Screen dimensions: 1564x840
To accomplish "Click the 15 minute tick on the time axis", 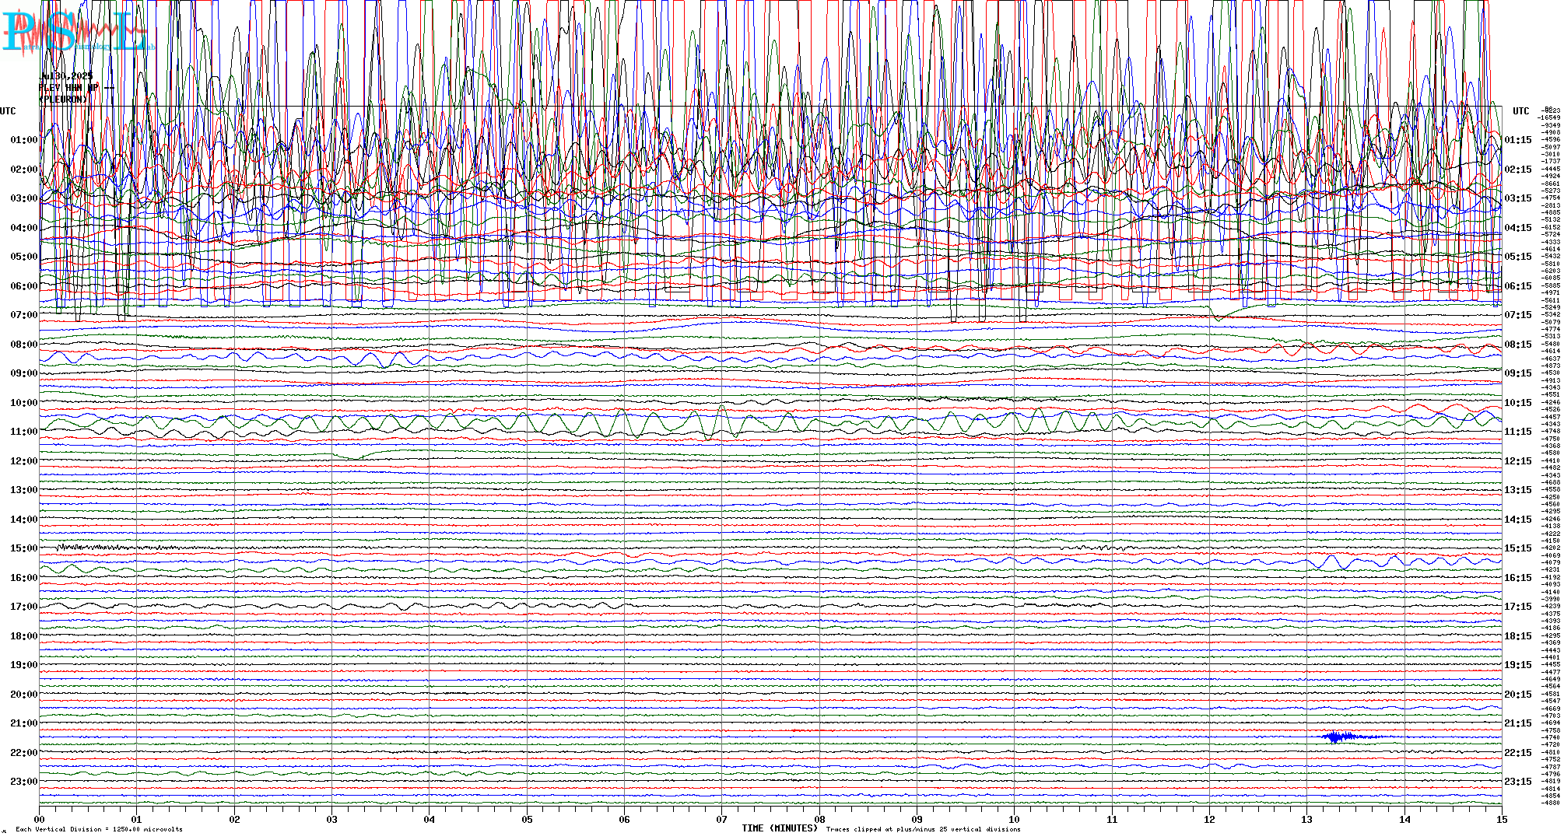I will tap(1502, 819).
